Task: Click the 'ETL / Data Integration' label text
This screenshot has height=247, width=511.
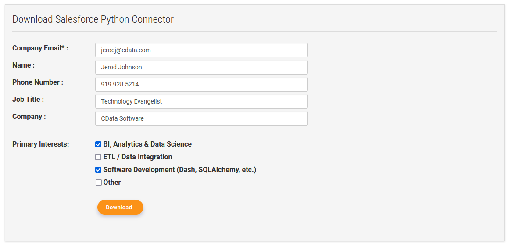Action: coord(138,157)
